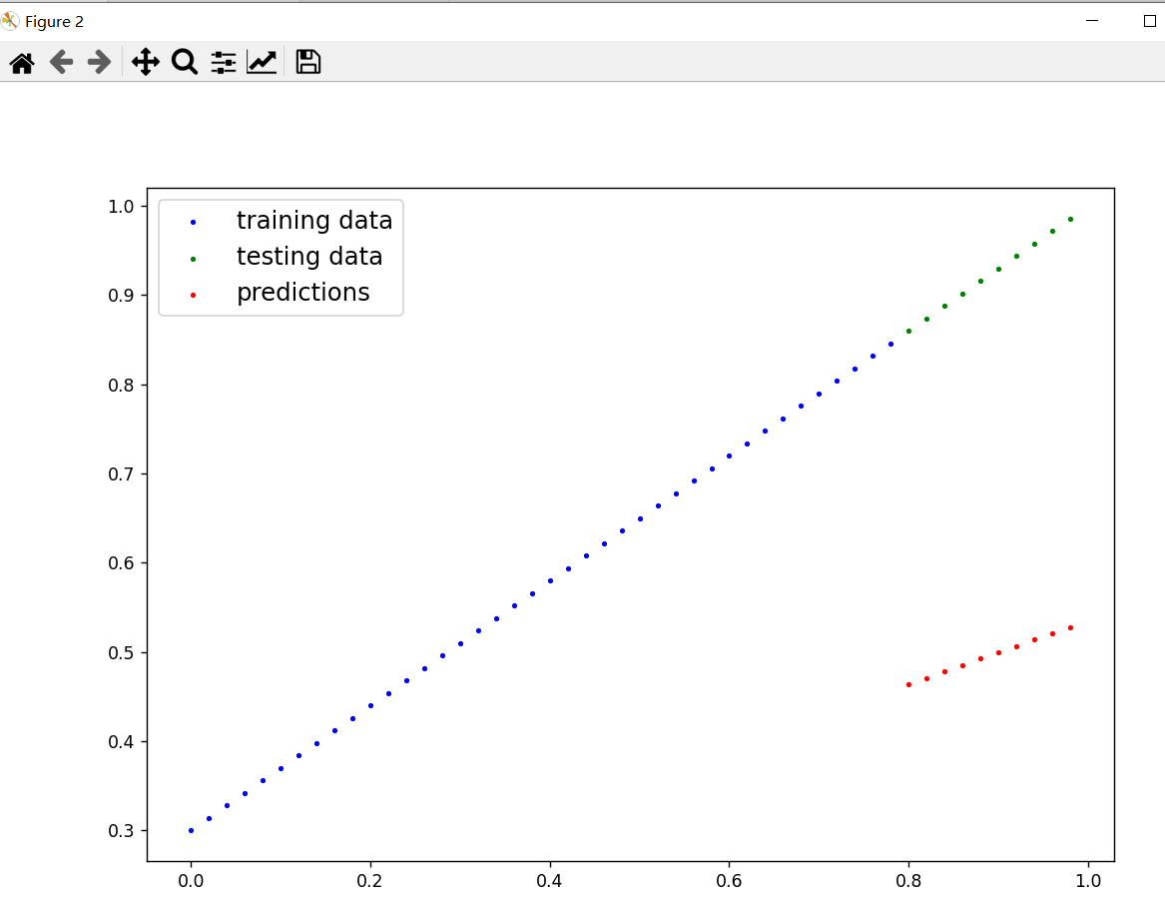
Task: Click the 'training data' legend label
Action: (x=314, y=221)
